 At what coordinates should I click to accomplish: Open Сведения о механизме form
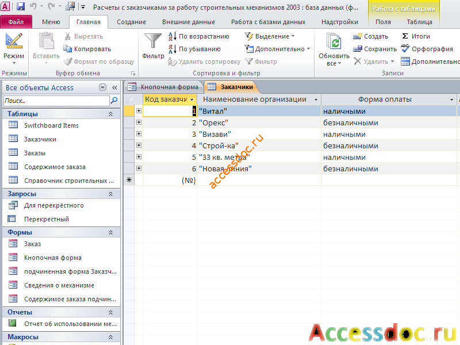[59, 285]
